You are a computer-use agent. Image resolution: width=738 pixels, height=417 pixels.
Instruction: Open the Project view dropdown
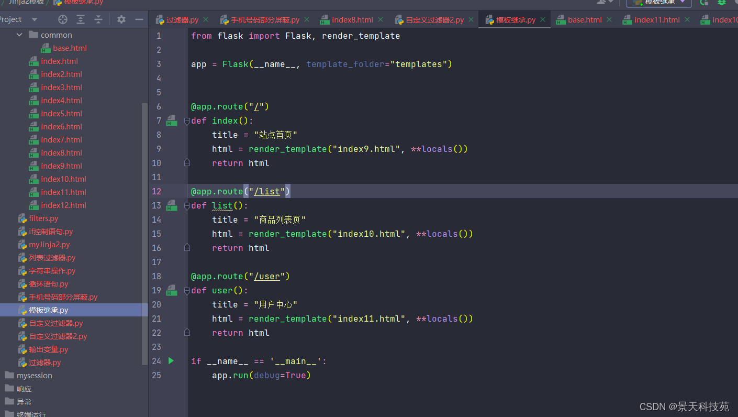point(35,19)
